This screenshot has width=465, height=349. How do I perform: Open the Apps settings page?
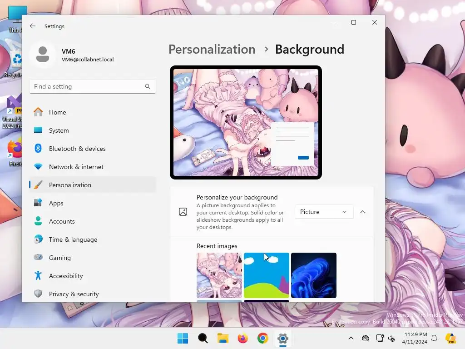coord(93,203)
